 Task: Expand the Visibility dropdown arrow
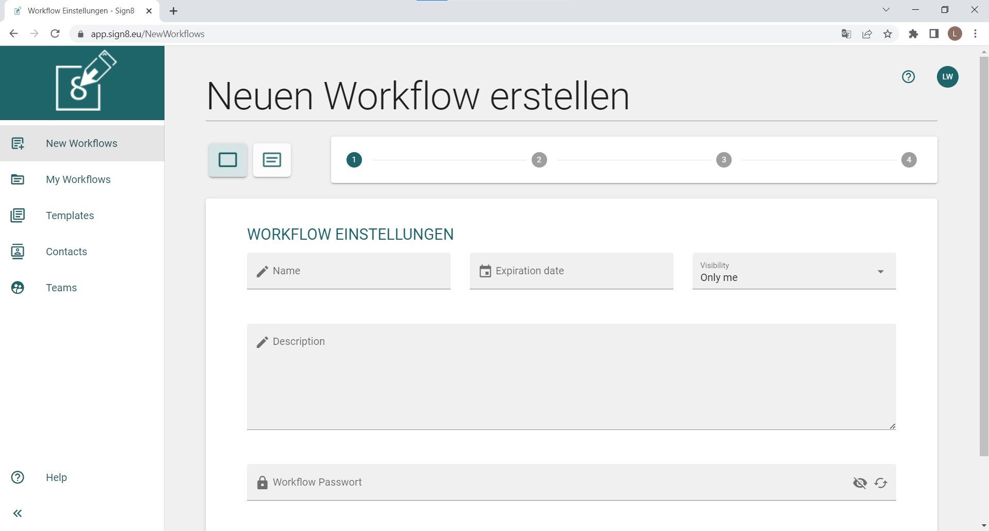pyautogui.click(x=881, y=272)
